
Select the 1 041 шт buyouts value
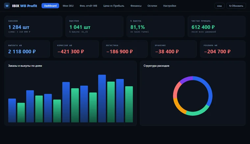pyautogui.click(x=80, y=27)
